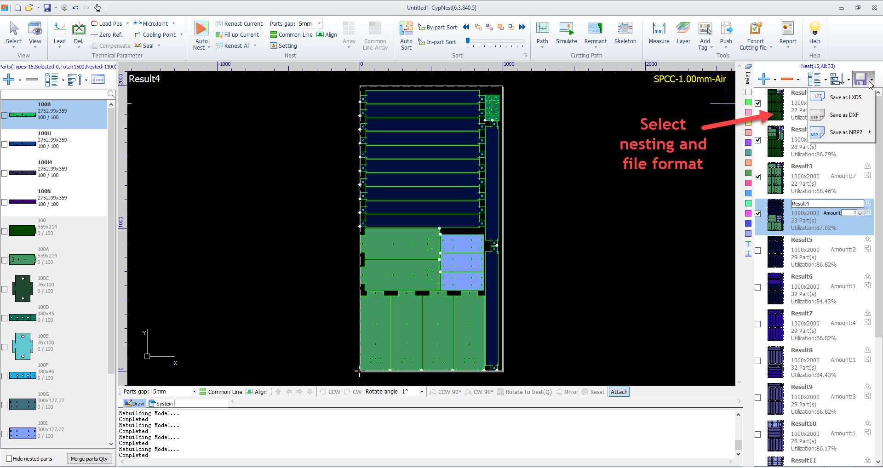Click Fill up Current
The height and width of the screenshot is (468, 883).
pyautogui.click(x=237, y=34)
